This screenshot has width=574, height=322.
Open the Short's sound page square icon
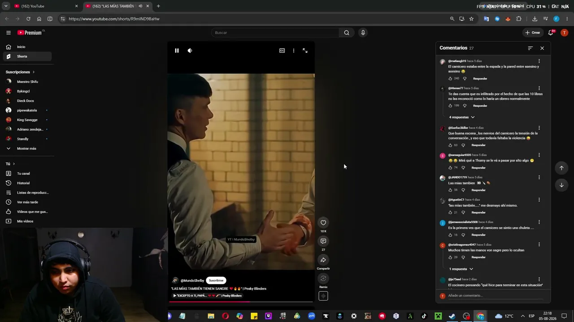coord(323,296)
